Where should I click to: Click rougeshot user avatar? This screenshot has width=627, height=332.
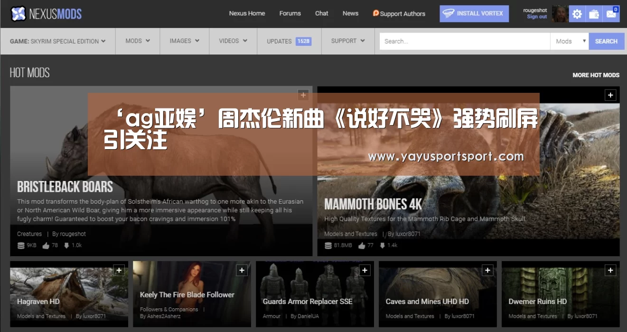[560, 14]
